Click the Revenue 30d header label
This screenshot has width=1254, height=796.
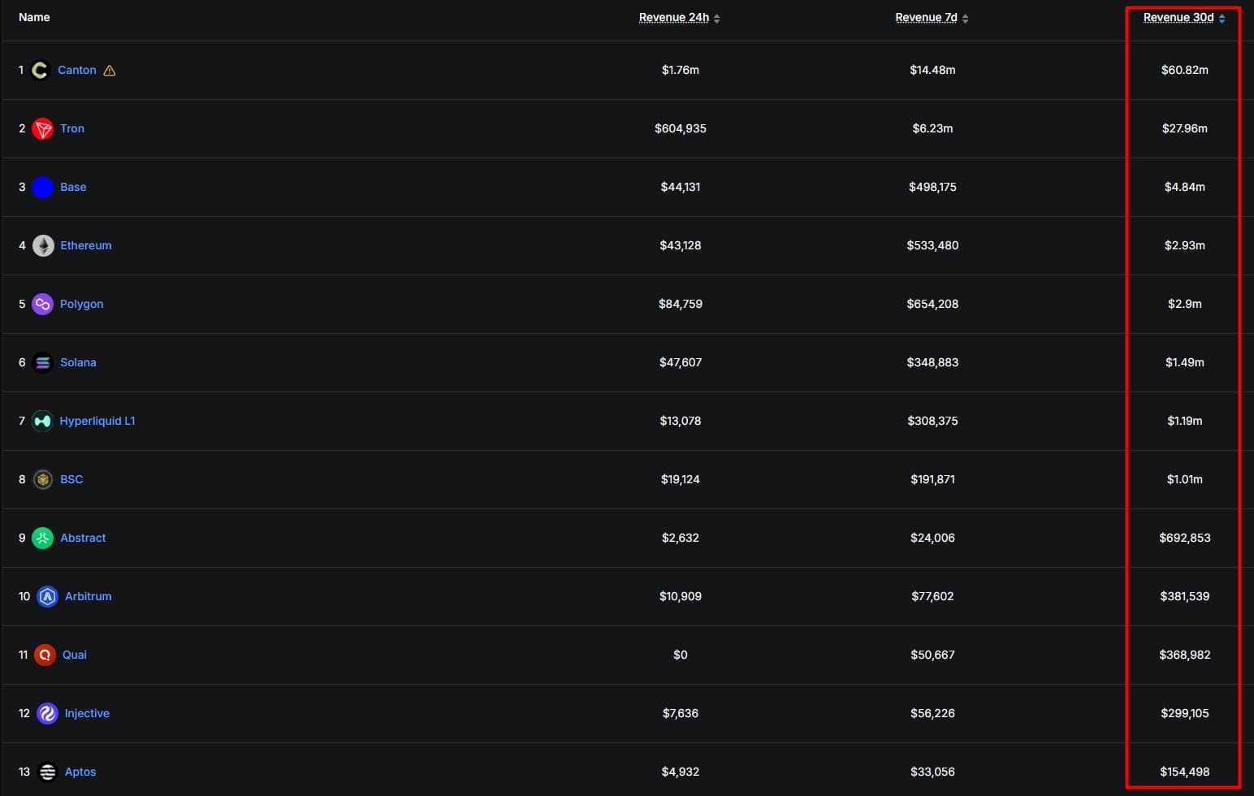(1178, 18)
